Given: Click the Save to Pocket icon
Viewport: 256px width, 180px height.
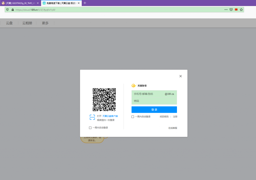Looking at the screenshot, I should click(231, 10).
